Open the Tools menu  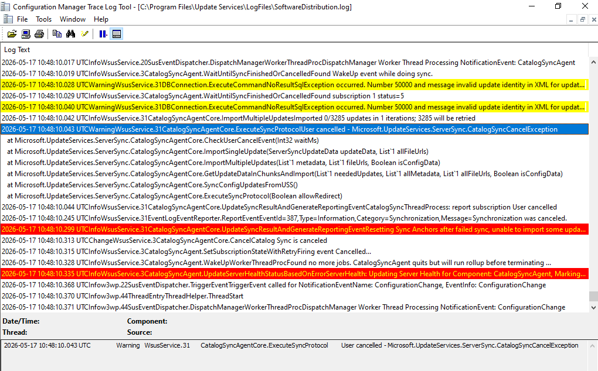[44, 19]
